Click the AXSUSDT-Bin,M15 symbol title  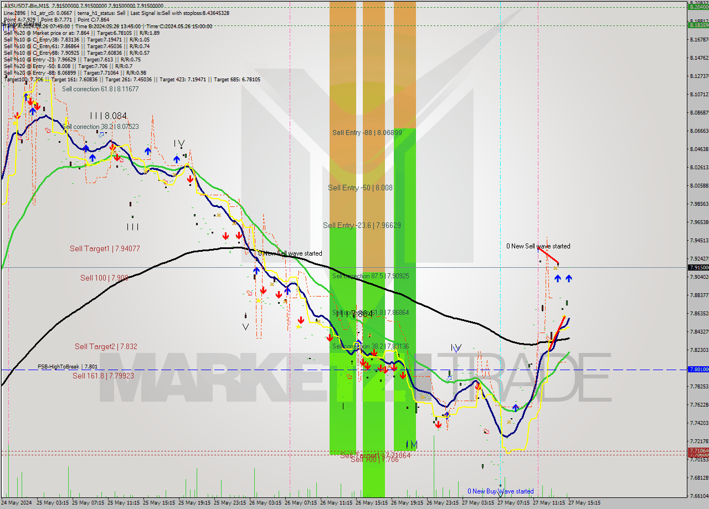[x=27, y=6]
